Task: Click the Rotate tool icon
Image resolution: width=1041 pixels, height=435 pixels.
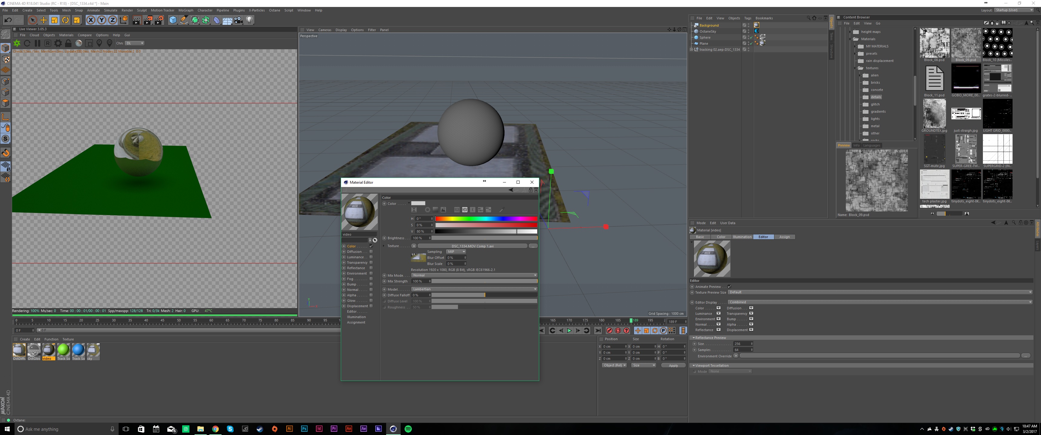Action: (x=65, y=20)
